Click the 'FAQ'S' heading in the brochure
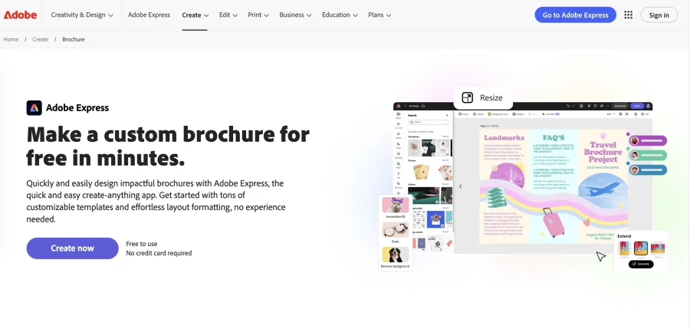Viewport: 690px width, 329px height. click(553, 137)
